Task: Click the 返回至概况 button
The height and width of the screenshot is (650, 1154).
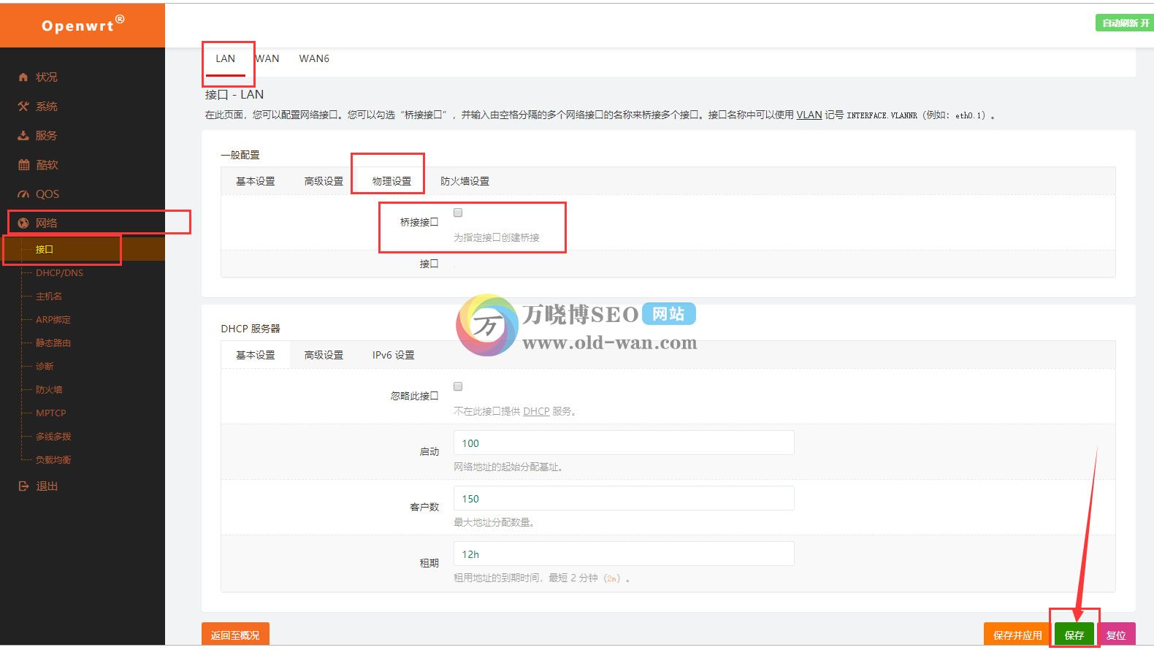Action: [x=235, y=635]
